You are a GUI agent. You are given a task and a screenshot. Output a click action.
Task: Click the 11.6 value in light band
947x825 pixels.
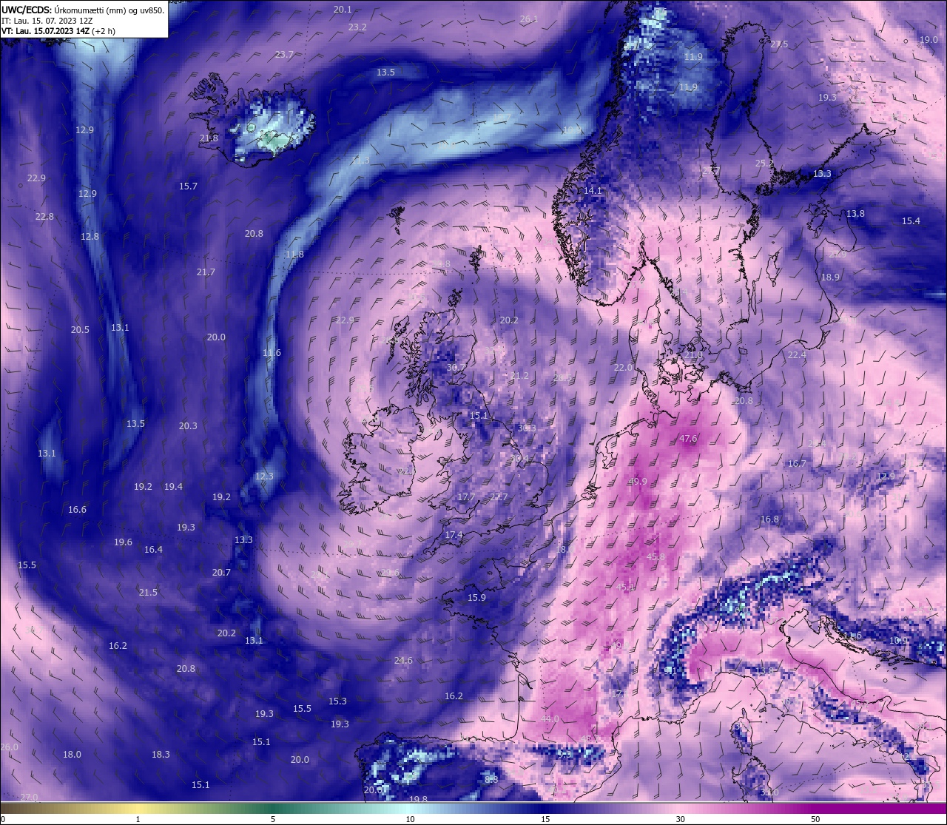[272, 352]
